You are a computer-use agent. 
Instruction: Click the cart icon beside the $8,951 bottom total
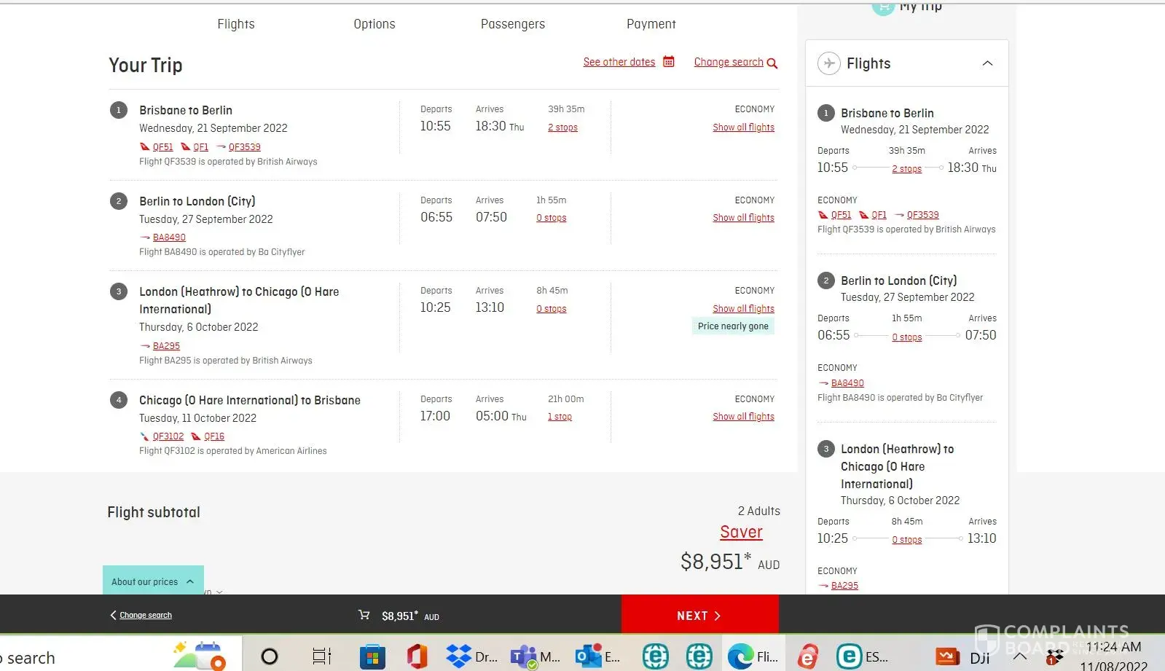364,616
